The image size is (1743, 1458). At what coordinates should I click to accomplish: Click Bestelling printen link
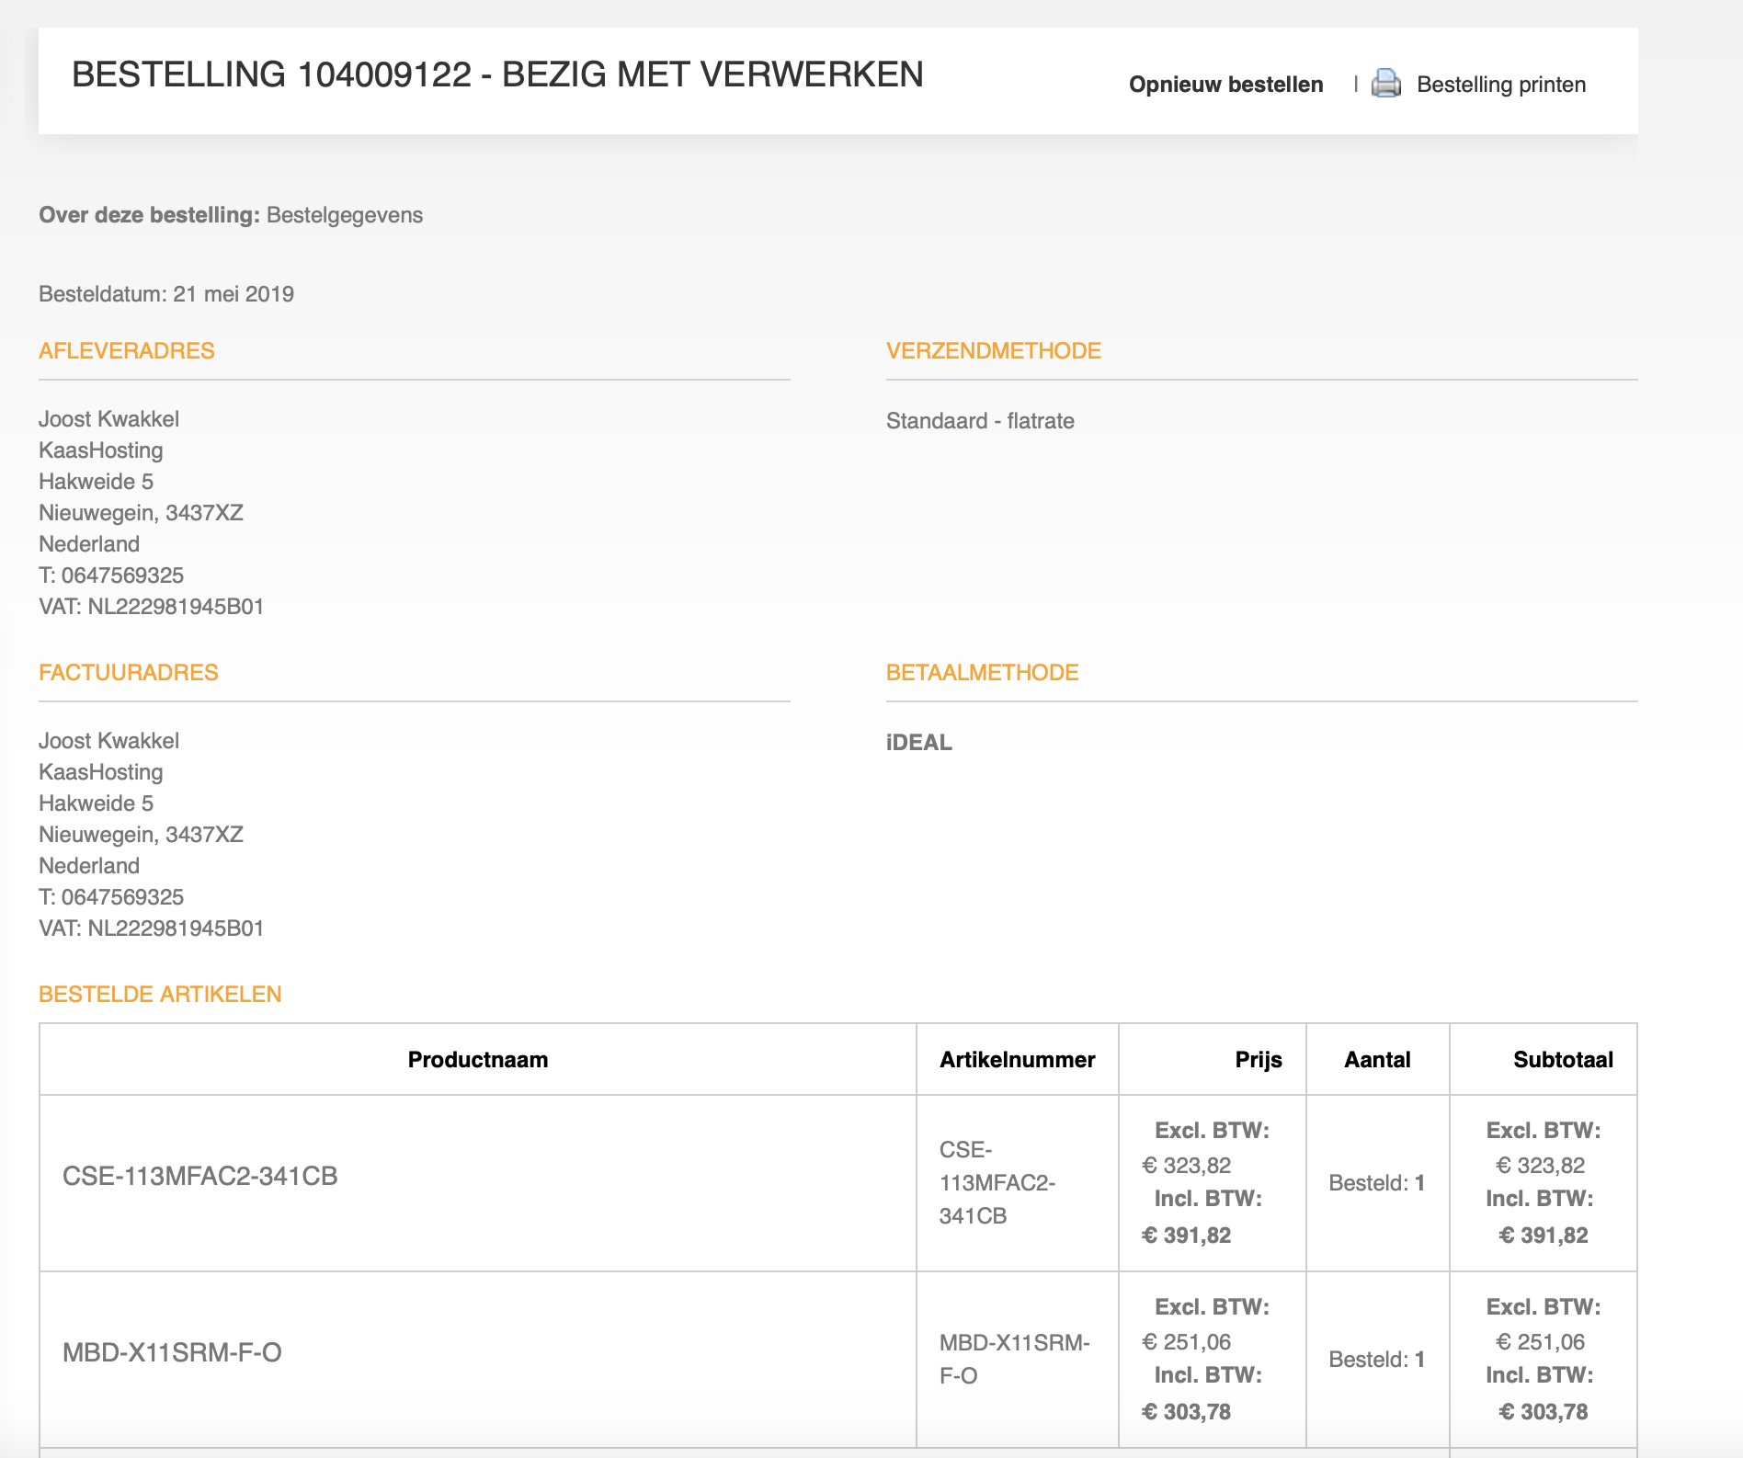[x=1500, y=85]
